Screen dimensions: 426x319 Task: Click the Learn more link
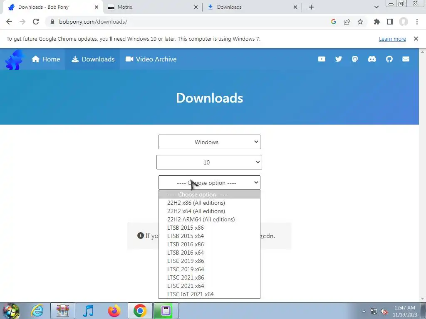[392, 39]
